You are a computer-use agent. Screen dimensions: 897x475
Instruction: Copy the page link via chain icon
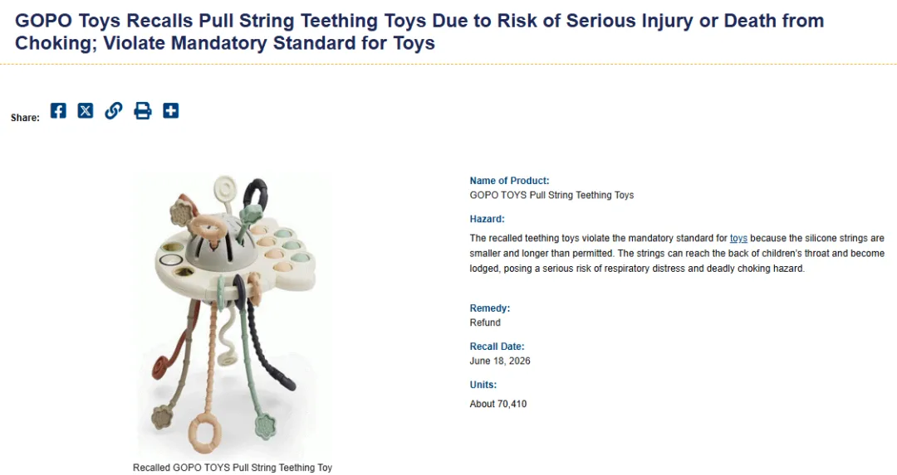click(x=113, y=111)
